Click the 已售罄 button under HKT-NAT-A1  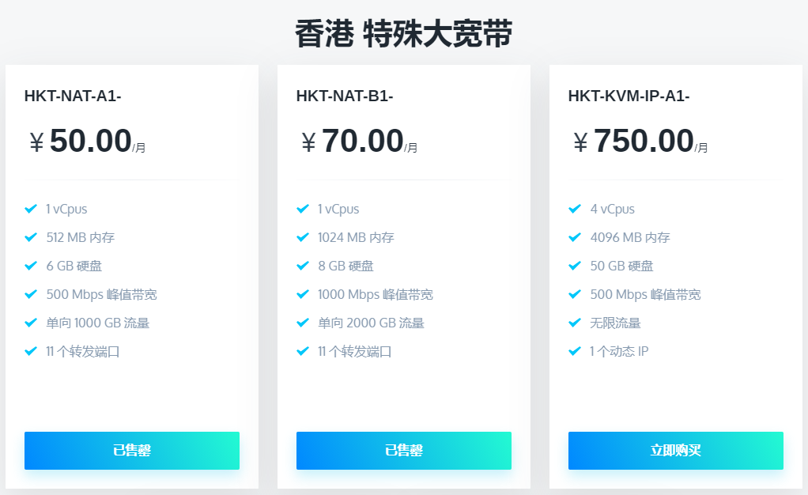(x=132, y=451)
